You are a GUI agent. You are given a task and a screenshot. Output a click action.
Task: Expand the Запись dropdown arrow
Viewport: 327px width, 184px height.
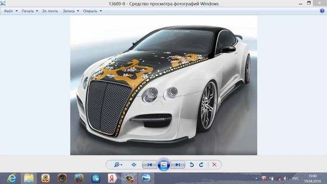tap(78, 11)
